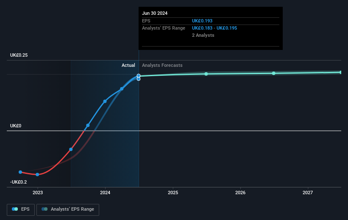Click the 2026 forecast EPS data point
This screenshot has width=348, height=220.
(x=274, y=73)
